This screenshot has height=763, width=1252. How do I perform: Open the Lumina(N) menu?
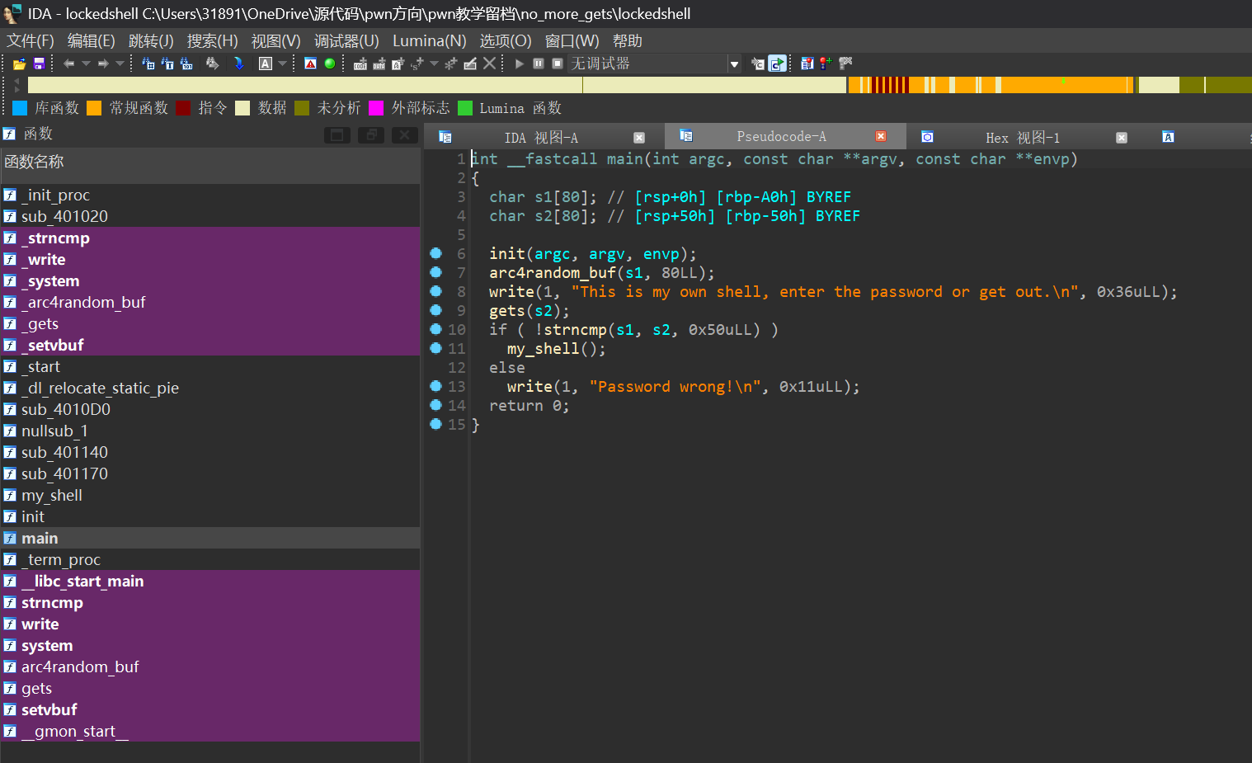(430, 41)
